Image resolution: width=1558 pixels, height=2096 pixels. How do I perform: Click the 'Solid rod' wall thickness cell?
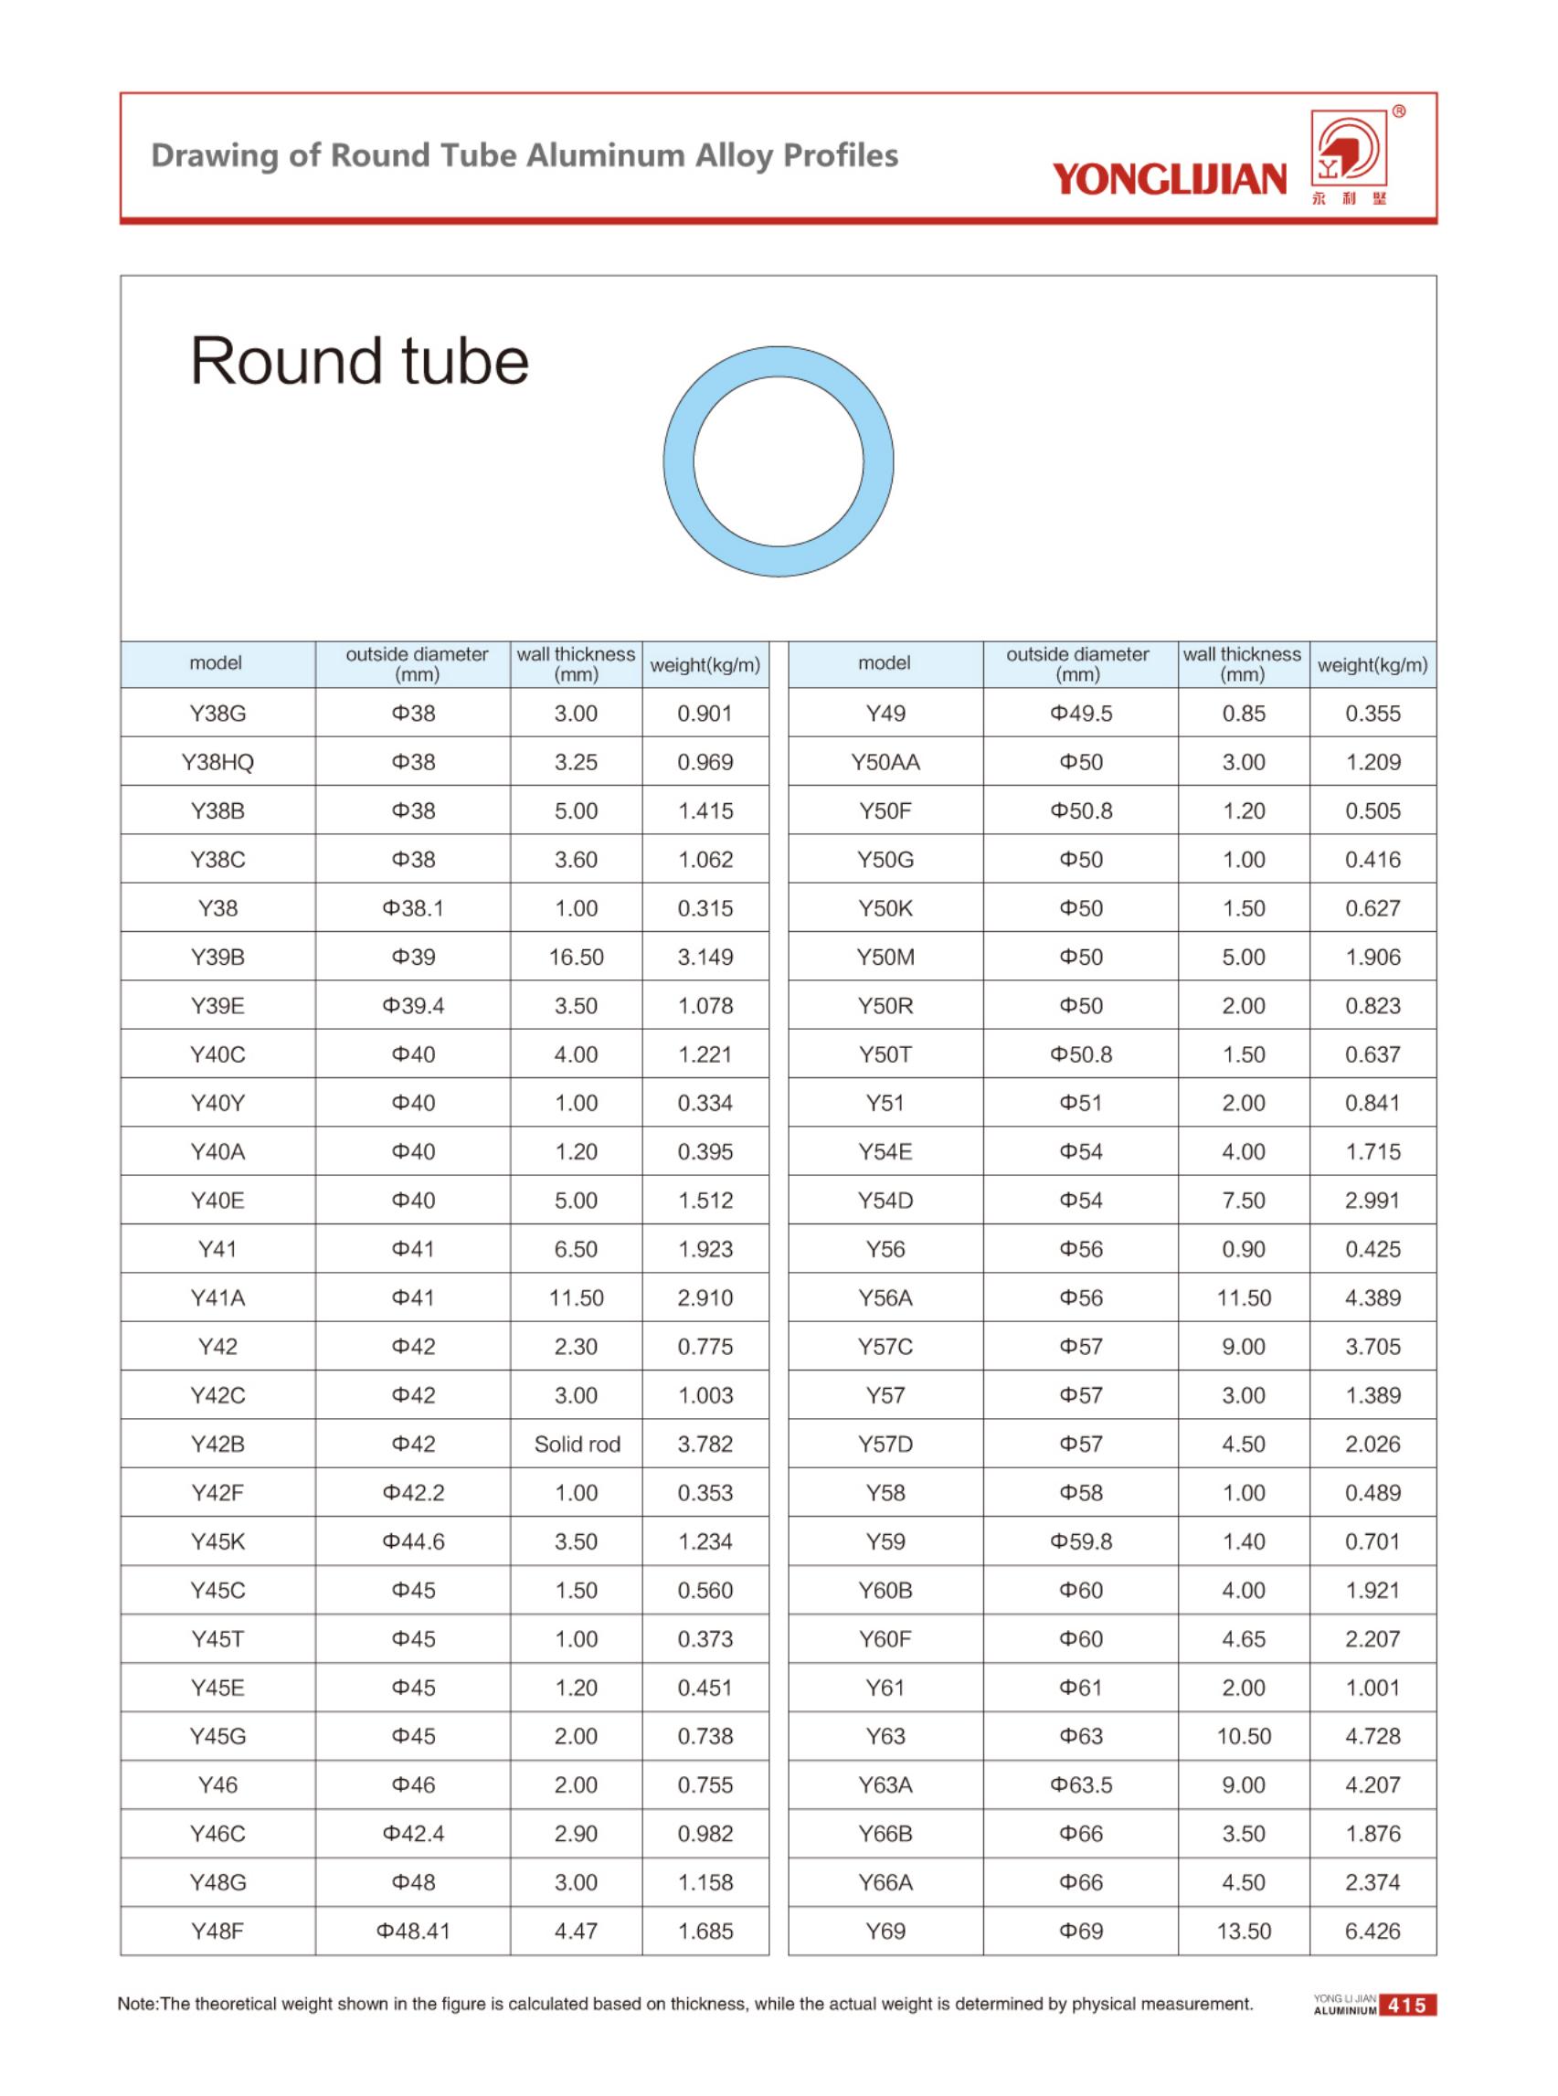(x=578, y=1445)
